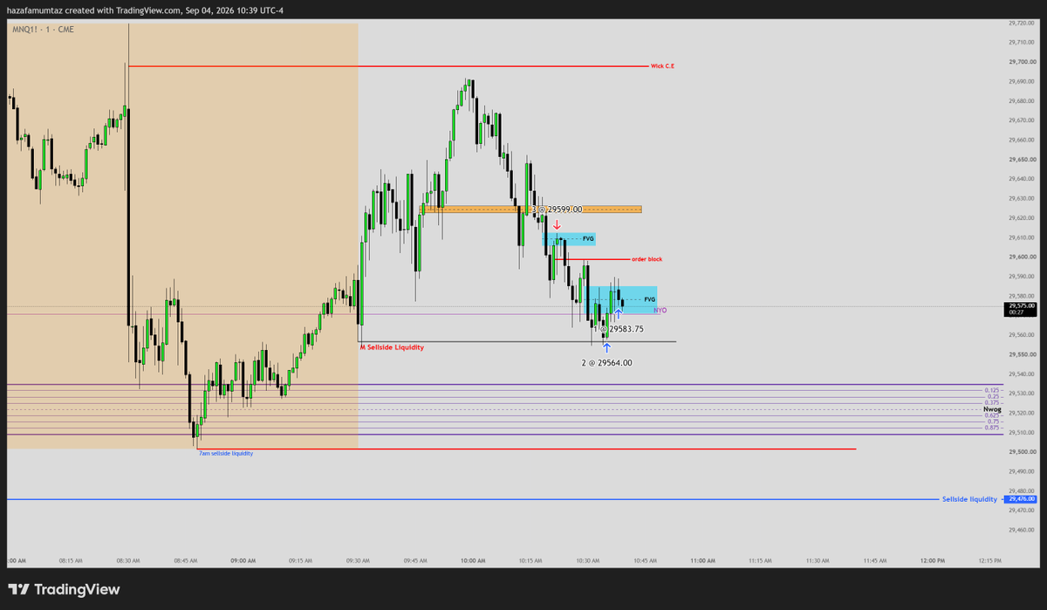Click the 10:30 AM time label
Viewport: 1047px width, 610px height.
point(588,560)
